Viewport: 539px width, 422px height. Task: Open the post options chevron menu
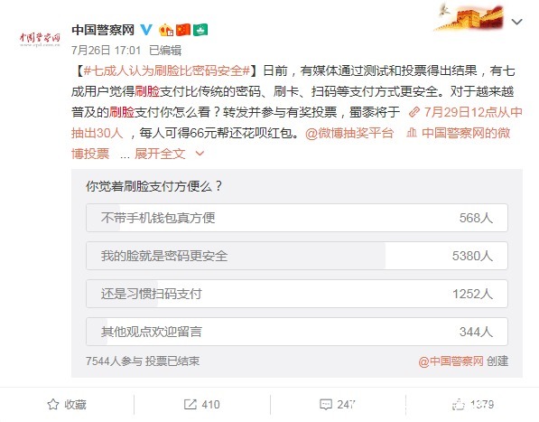click(x=516, y=22)
